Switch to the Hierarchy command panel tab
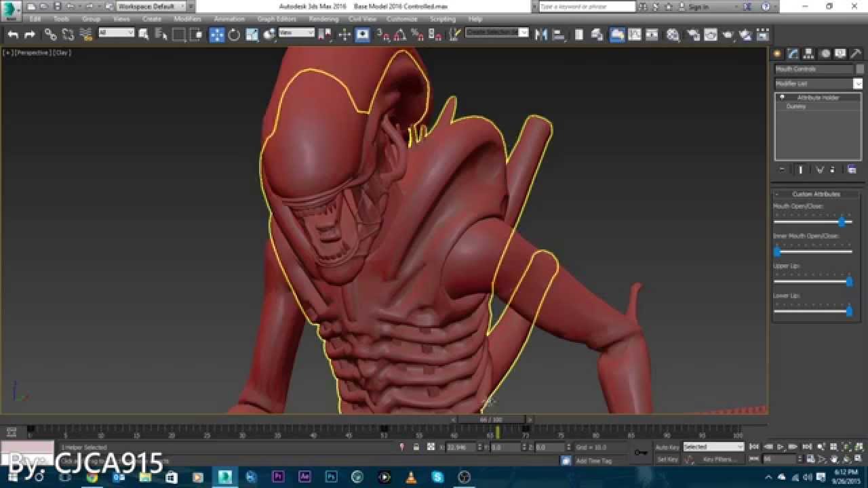 click(809, 54)
